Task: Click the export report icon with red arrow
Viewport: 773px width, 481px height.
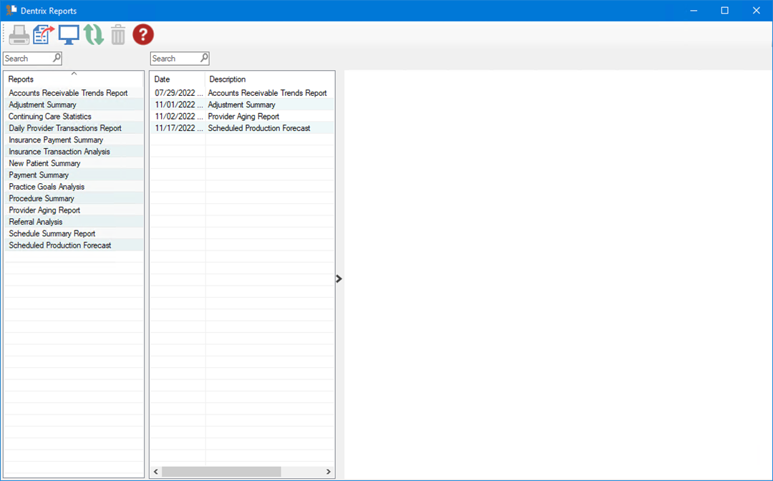Action: 44,34
